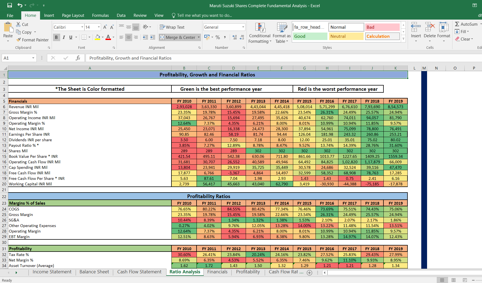
Task: Open the font size dropdown
Action: click(99, 27)
